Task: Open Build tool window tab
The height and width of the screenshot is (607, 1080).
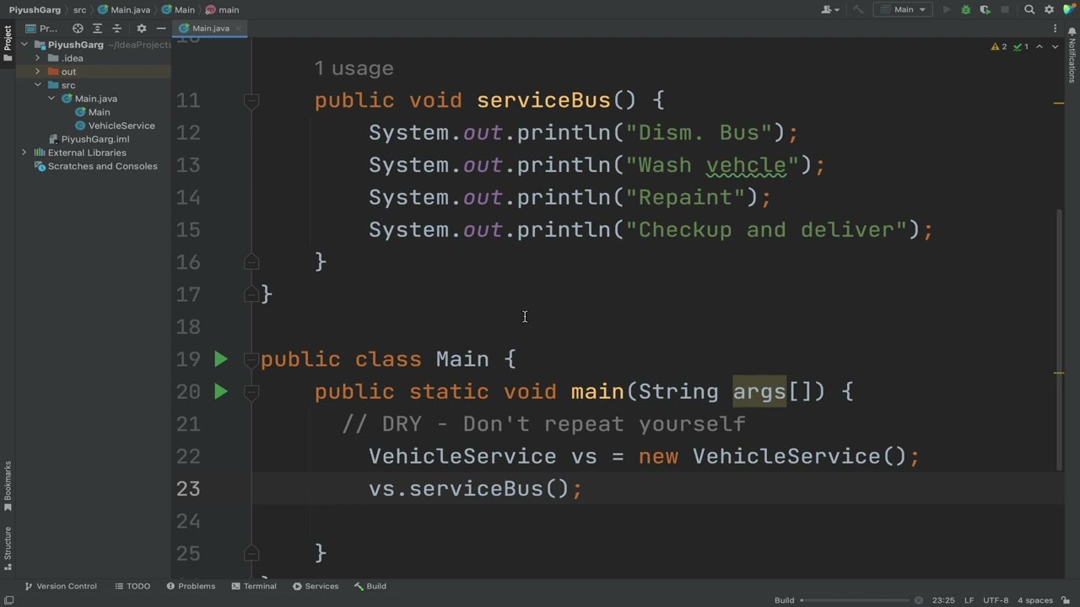Action: click(x=370, y=586)
